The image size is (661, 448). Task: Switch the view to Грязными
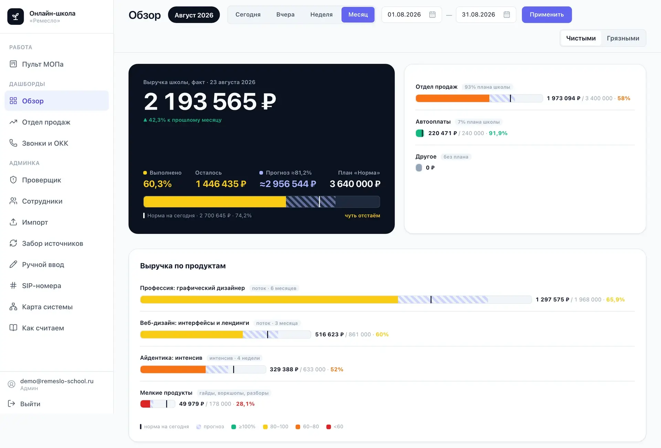tap(623, 38)
